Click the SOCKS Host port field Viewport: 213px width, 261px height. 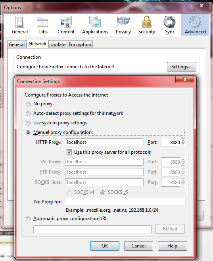tap(171, 182)
